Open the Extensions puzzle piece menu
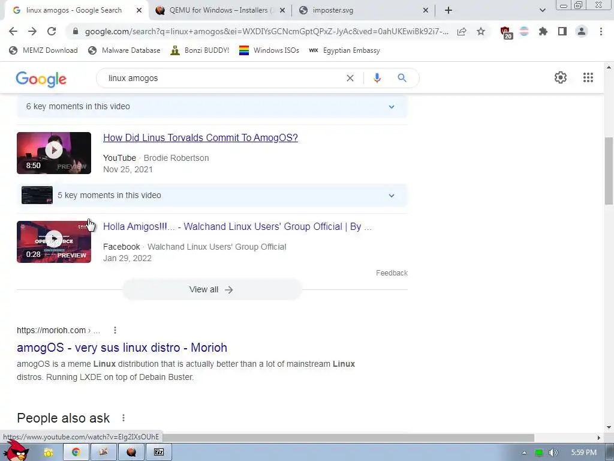 [x=543, y=31]
